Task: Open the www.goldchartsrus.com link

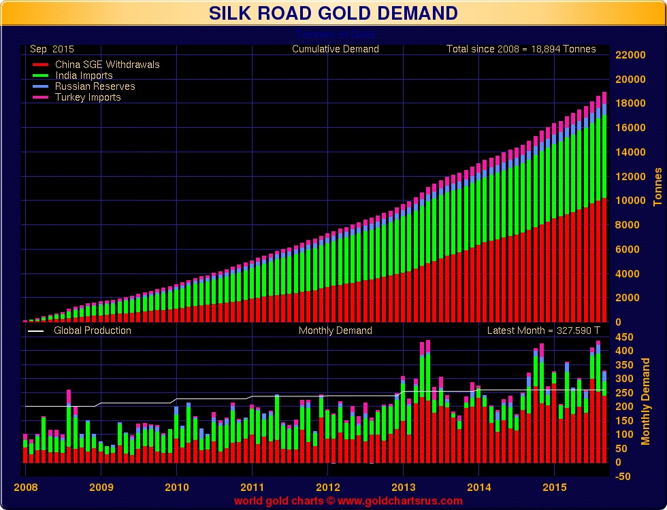Action: click(x=400, y=500)
